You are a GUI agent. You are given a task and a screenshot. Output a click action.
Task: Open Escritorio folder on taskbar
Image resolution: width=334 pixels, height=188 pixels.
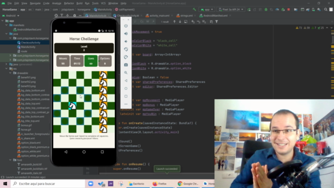click(137, 183)
